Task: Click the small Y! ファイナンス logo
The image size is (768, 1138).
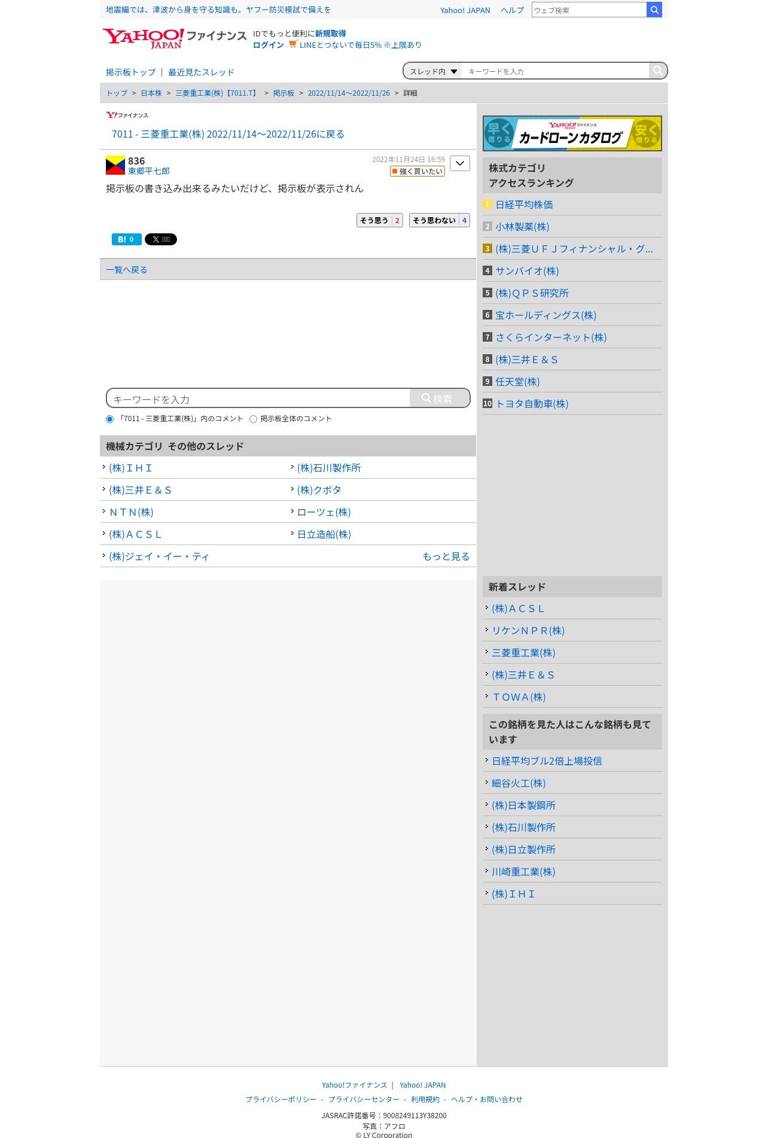Action: 127,115
